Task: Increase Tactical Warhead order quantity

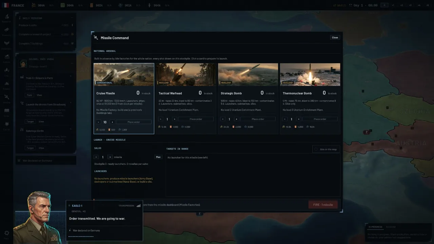Action: point(174,119)
